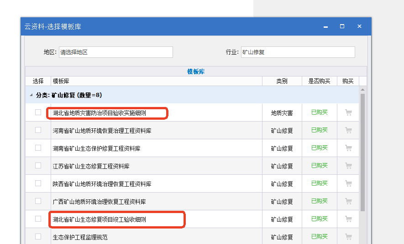
Task: Click the cart icon in 湖南省矿山生态保护修复工程资料库 row
Action: pos(349,148)
